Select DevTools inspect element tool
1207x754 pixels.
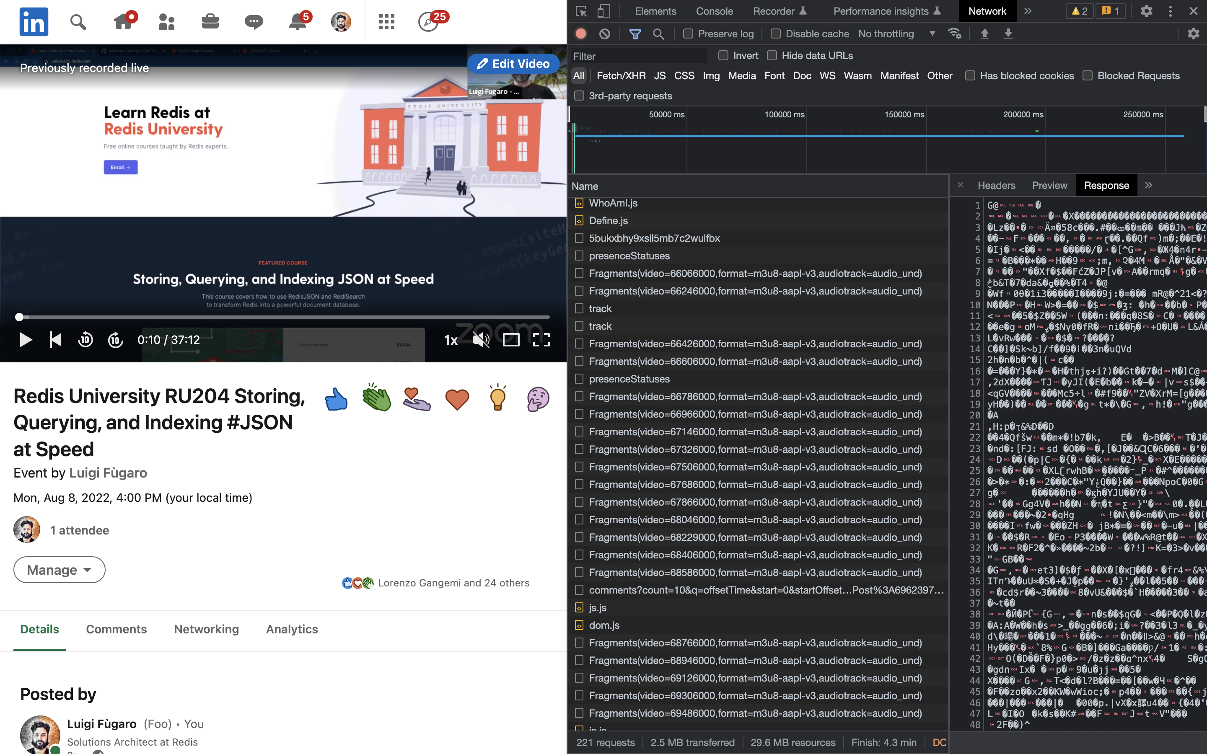click(581, 11)
